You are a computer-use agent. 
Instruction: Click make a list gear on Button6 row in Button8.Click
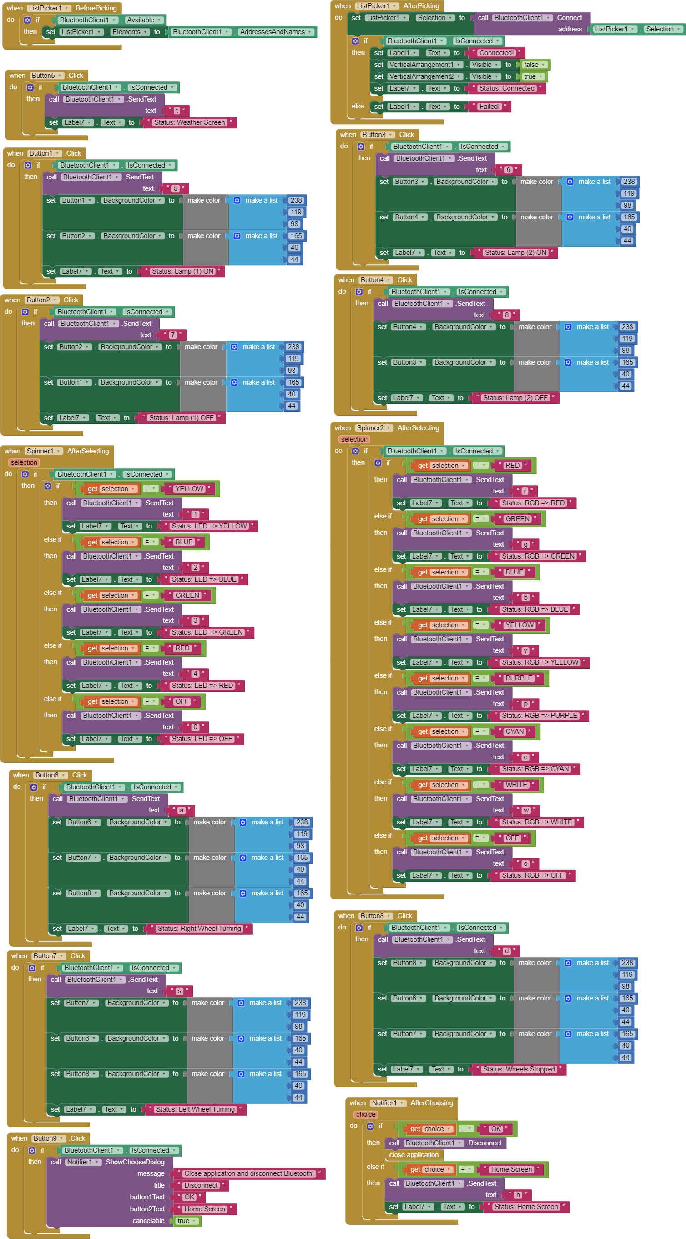coord(568,999)
